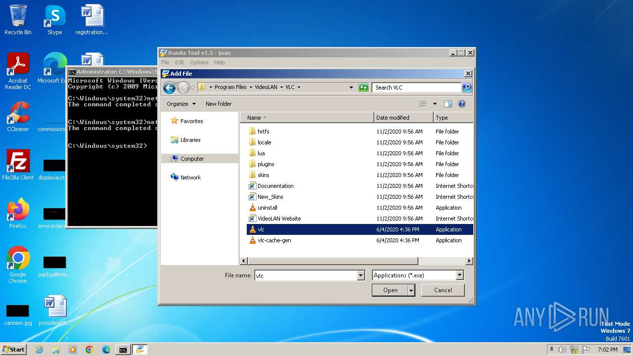Click the Command Prompt taskbar button

(123, 350)
